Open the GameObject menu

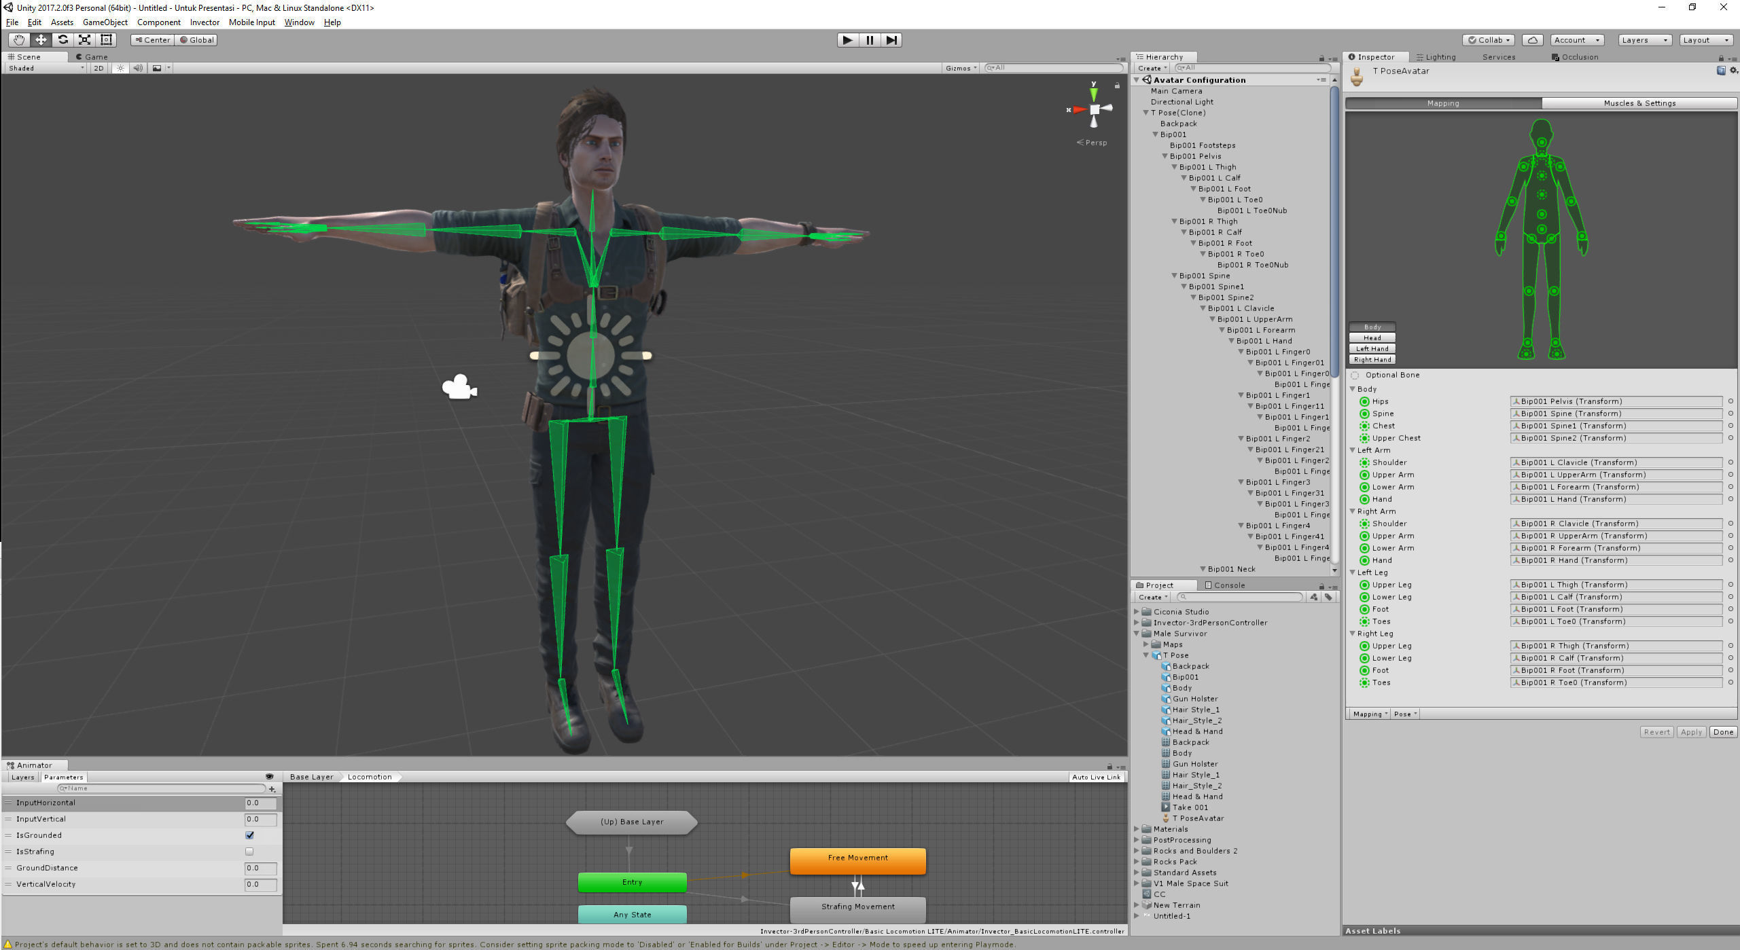click(x=105, y=22)
